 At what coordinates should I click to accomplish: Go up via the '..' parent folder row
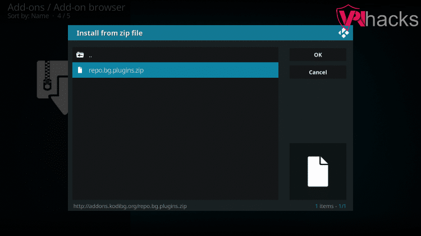click(x=175, y=55)
